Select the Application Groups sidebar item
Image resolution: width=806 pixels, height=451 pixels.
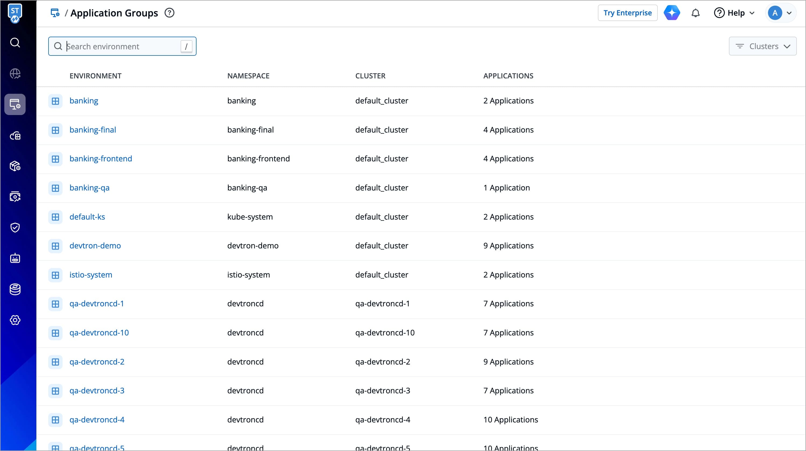click(15, 105)
